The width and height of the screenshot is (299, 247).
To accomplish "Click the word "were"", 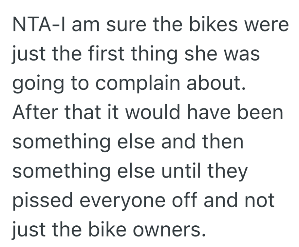I will pos(268,25).
